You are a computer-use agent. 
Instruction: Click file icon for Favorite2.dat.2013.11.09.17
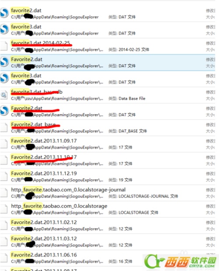(x=4, y=144)
